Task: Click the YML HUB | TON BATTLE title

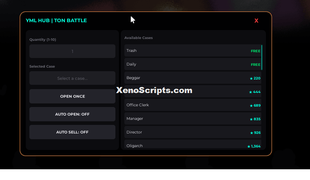Action: (56, 21)
